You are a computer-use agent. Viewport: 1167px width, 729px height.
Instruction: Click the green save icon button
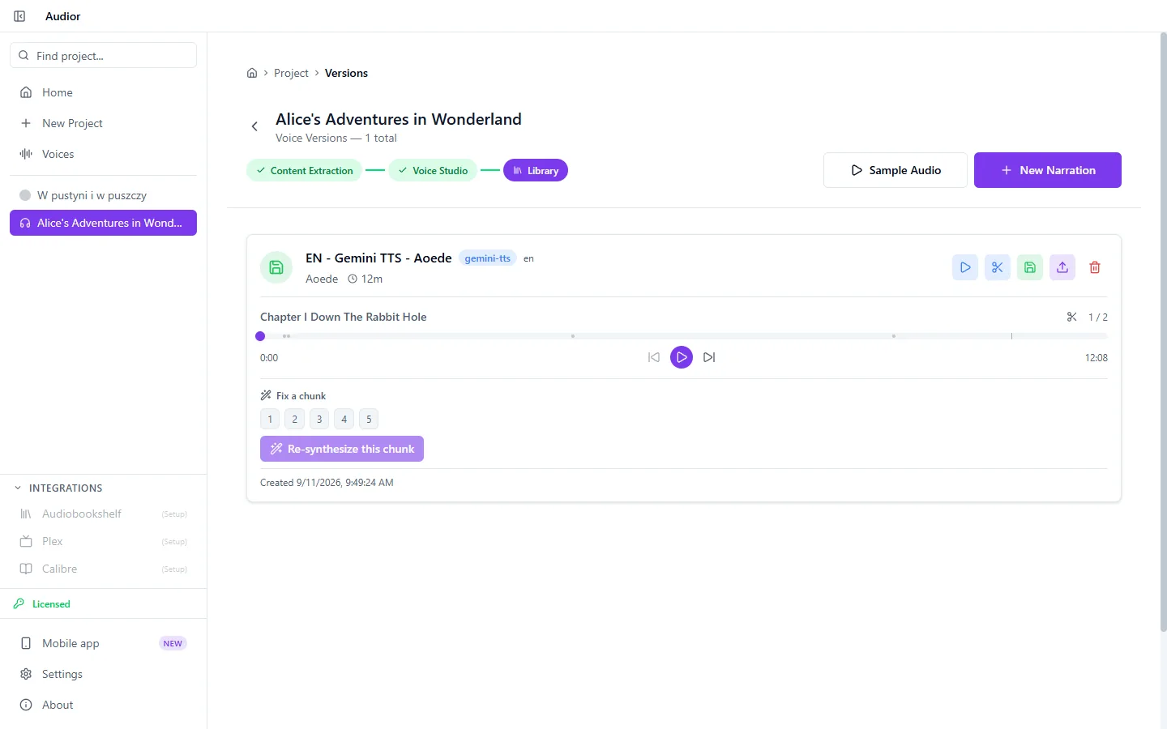click(1029, 267)
